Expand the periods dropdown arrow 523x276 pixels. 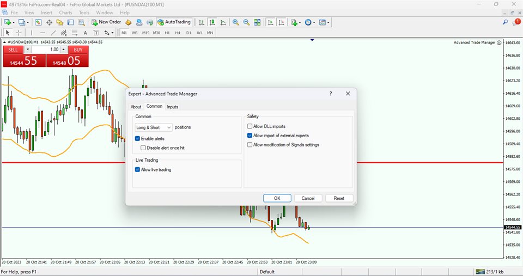click(x=314, y=22)
